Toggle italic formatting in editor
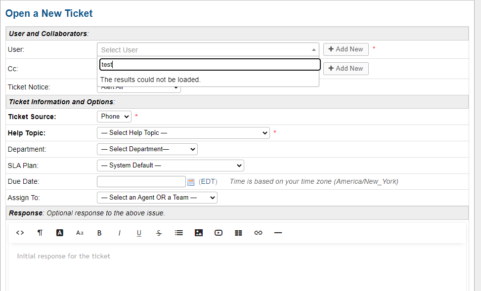 click(x=119, y=233)
